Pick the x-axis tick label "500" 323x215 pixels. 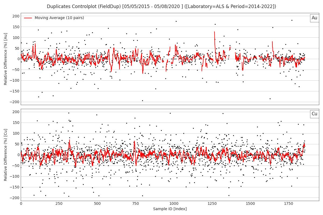(x=97, y=204)
